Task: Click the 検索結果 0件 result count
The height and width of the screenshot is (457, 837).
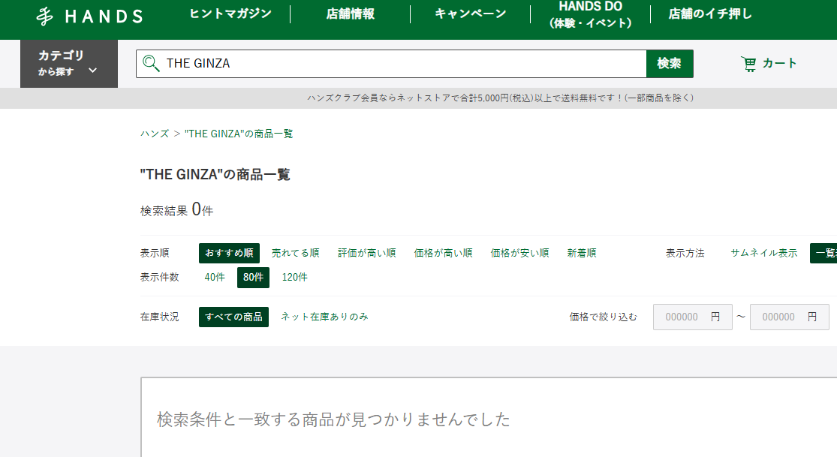Action: tap(176, 210)
